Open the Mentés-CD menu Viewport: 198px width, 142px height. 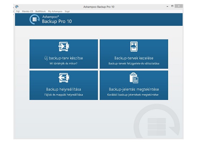pyautogui.click(x=27, y=12)
